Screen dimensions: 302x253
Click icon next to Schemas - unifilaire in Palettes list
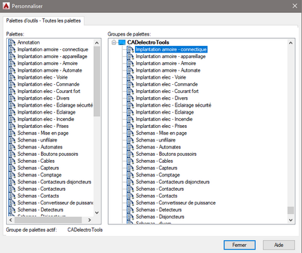(12, 140)
